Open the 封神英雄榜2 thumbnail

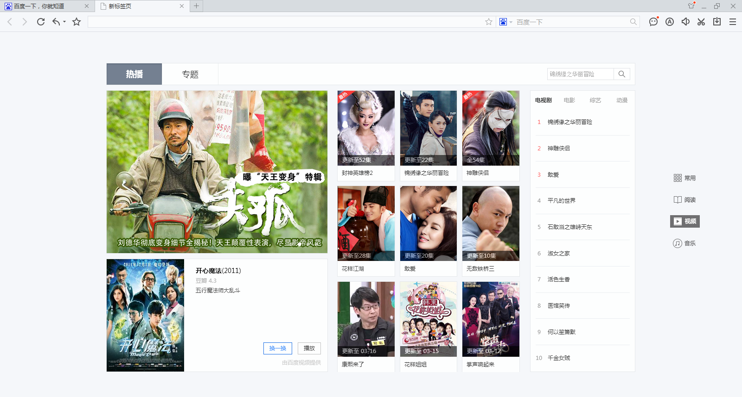[x=366, y=128]
